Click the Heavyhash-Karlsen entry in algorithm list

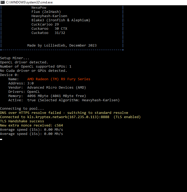(x=49, y=16)
